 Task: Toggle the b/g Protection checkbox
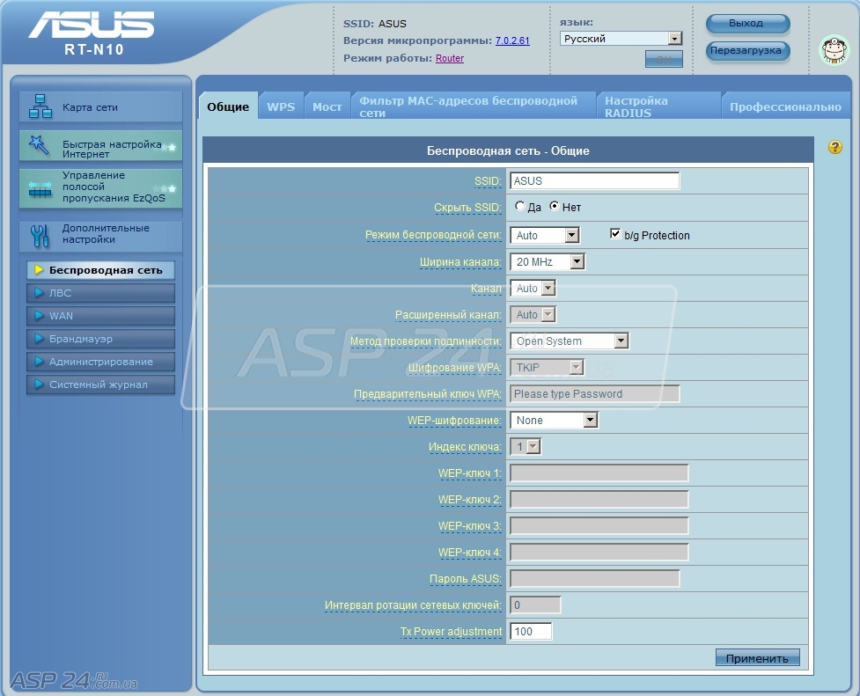(x=615, y=235)
